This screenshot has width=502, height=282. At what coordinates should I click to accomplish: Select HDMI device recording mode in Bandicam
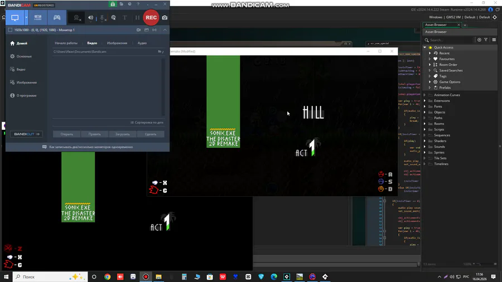[38, 18]
